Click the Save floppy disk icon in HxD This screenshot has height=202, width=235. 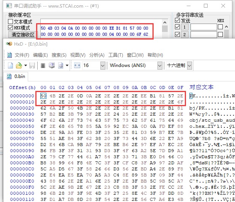pyautogui.click(x=32, y=65)
